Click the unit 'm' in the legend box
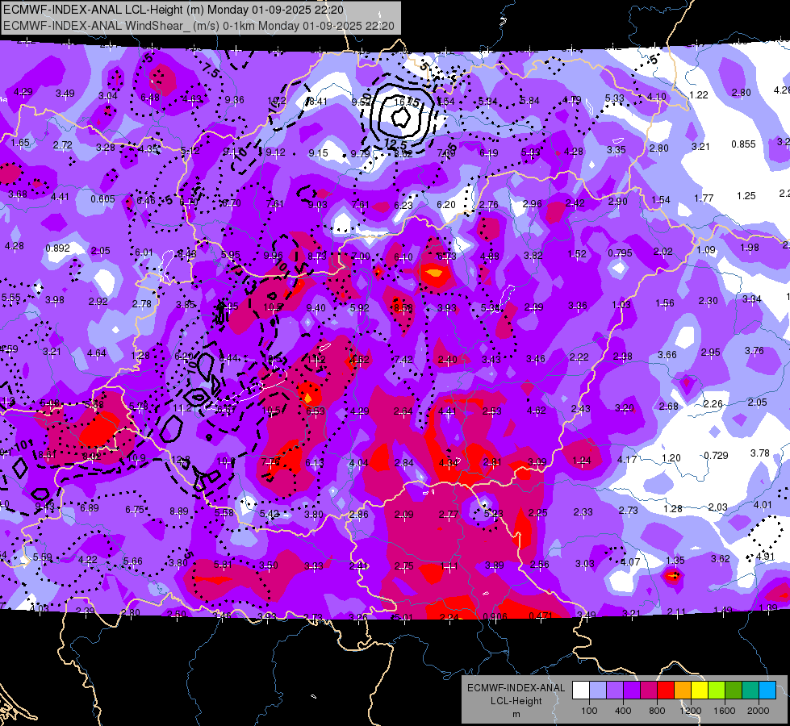790x726 pixels. pos(516,715)
